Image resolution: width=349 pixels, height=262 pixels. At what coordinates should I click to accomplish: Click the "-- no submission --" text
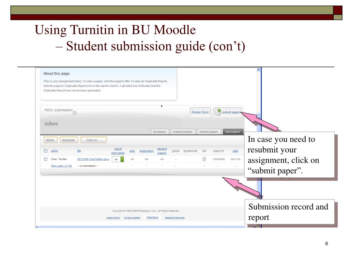coord(88,166)
